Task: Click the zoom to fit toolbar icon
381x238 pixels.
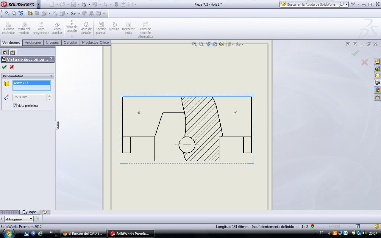Action: click(7, 13)
